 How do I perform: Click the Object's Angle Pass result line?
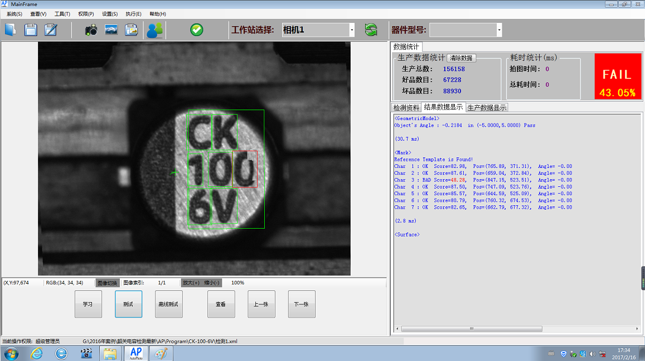pyautogui.click(x=465, y=126)
